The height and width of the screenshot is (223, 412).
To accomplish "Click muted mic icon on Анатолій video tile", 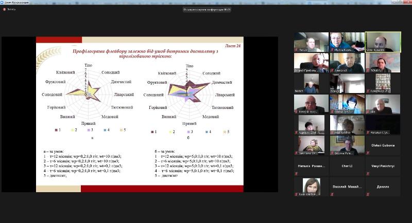I will 332,70.
